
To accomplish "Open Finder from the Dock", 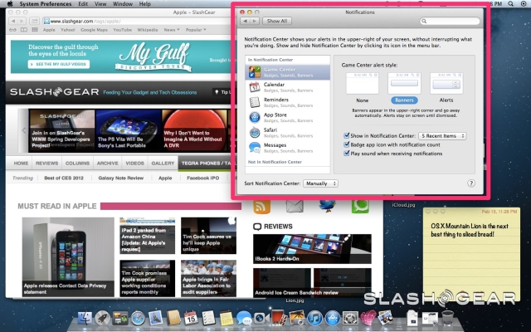I will (x=85, y=319).
